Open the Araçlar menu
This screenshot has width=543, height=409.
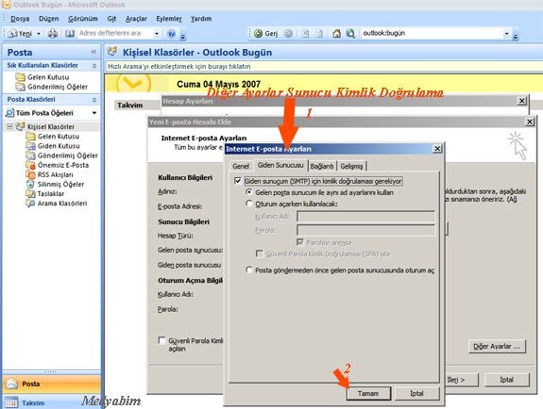(x=136, y=19)
